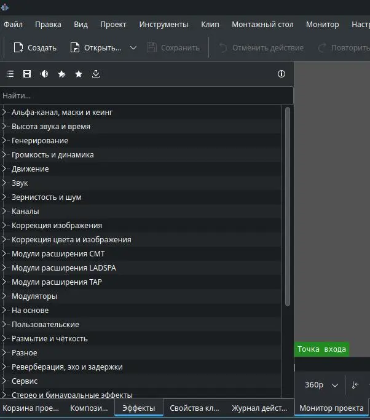
Task: Toggle effect description info icon
Action: (x=281, y=74)
